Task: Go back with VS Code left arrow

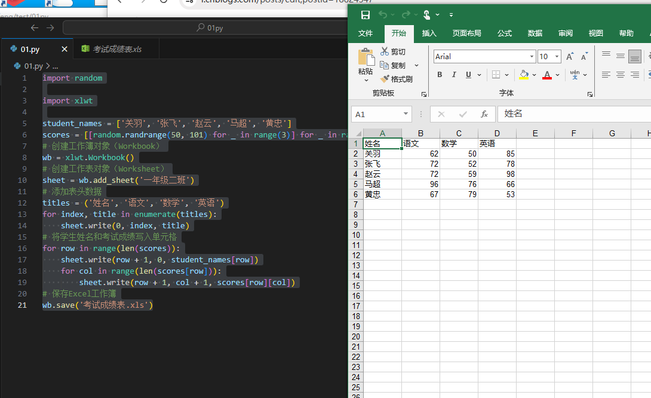Action: (35, 28)
